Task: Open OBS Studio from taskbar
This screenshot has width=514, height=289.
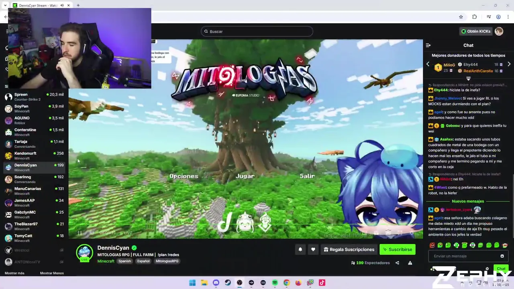Action: (239, 283)
